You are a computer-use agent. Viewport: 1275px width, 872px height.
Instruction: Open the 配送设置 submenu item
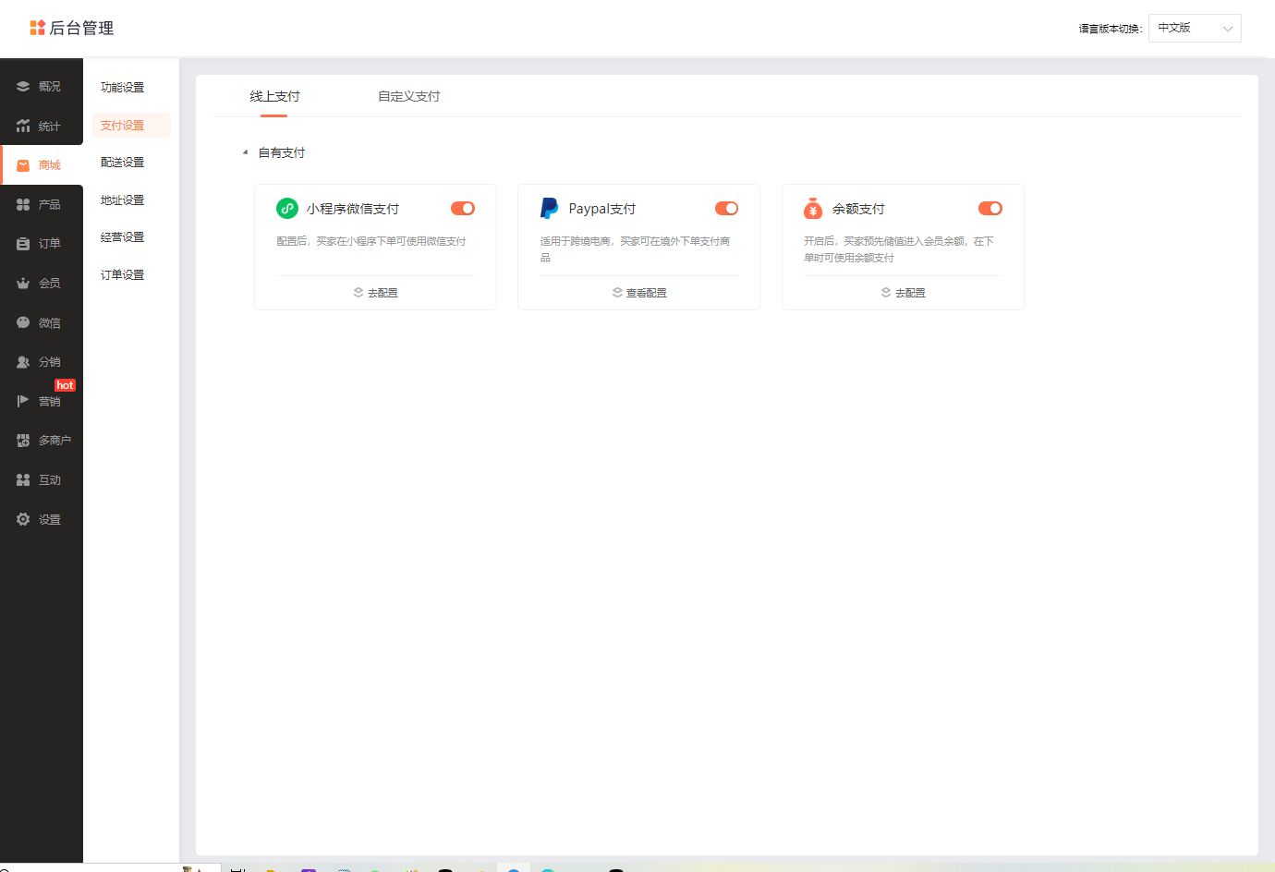coord(122,163)
